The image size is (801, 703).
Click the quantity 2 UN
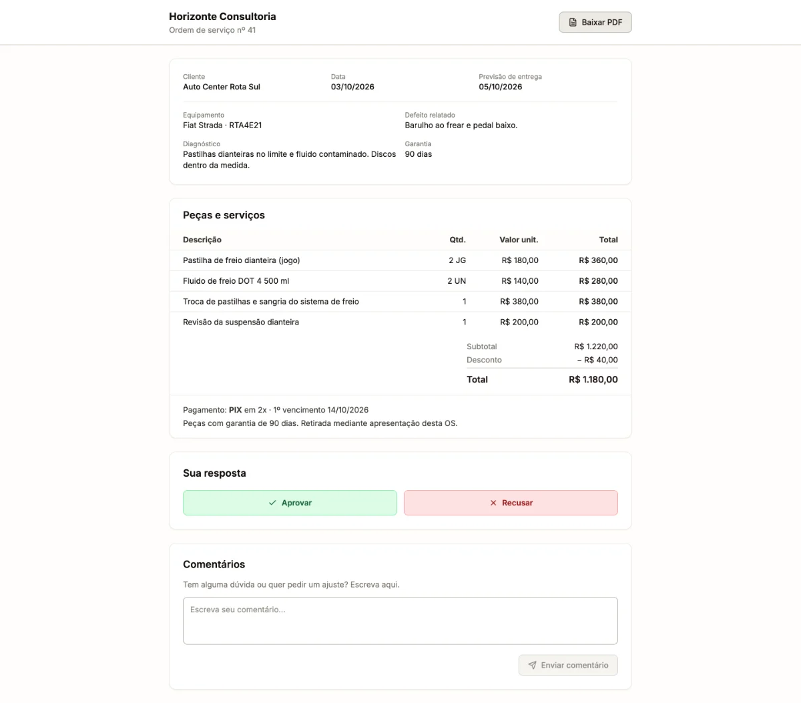457,281
